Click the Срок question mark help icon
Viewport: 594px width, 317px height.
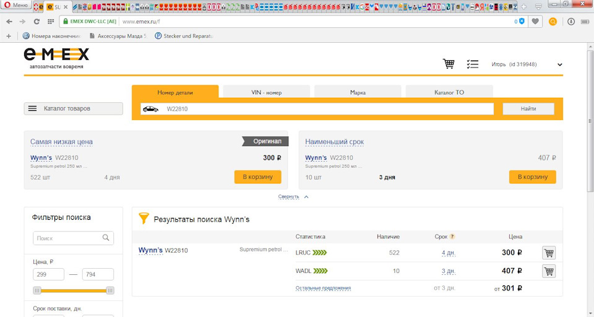(x=452, y=237)
